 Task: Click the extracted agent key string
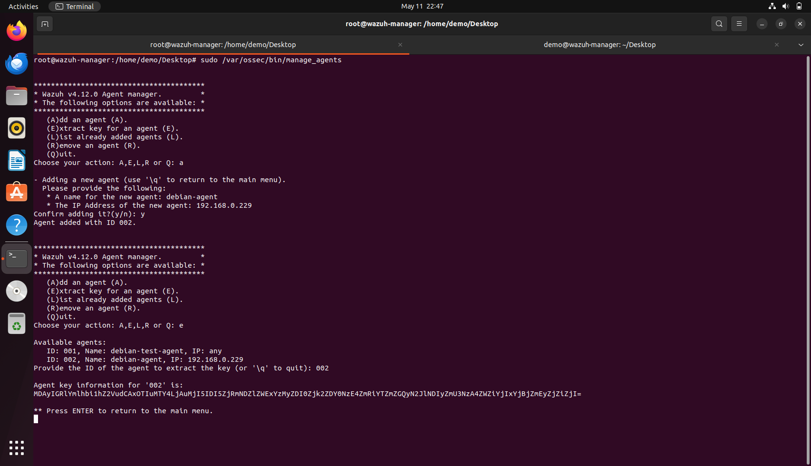(x=308, y=394)
